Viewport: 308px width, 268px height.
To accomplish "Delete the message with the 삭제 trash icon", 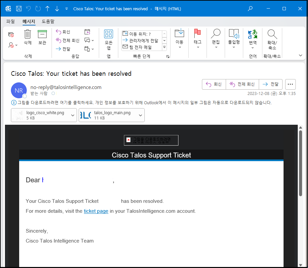I will 28,37.
